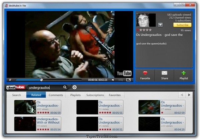
Task: Open the related video with 27 views
Action: click(162, 107)
